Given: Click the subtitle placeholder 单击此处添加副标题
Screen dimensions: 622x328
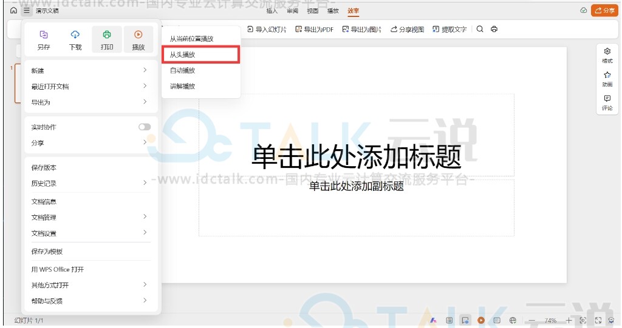Looking at the screenshot, I should click(356, 186).
